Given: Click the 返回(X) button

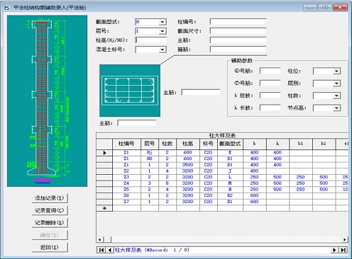Looking at the screenshot, I should click(50, 247).
